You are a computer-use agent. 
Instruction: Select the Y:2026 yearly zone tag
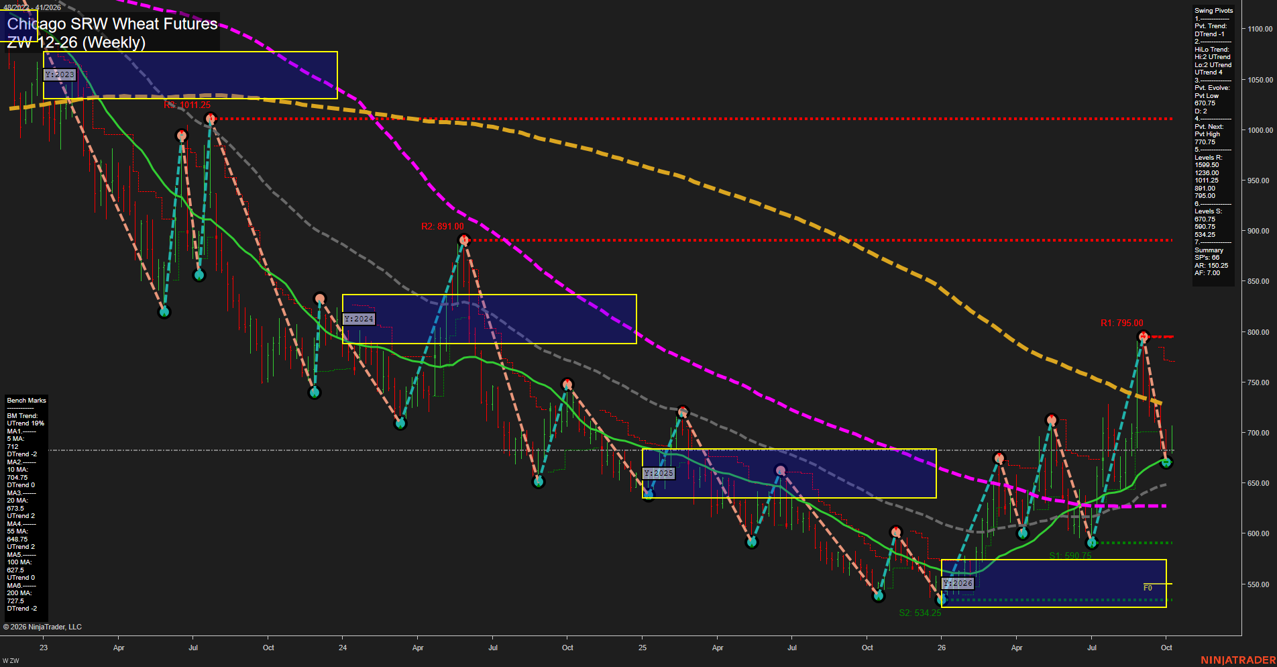[958, 583]
